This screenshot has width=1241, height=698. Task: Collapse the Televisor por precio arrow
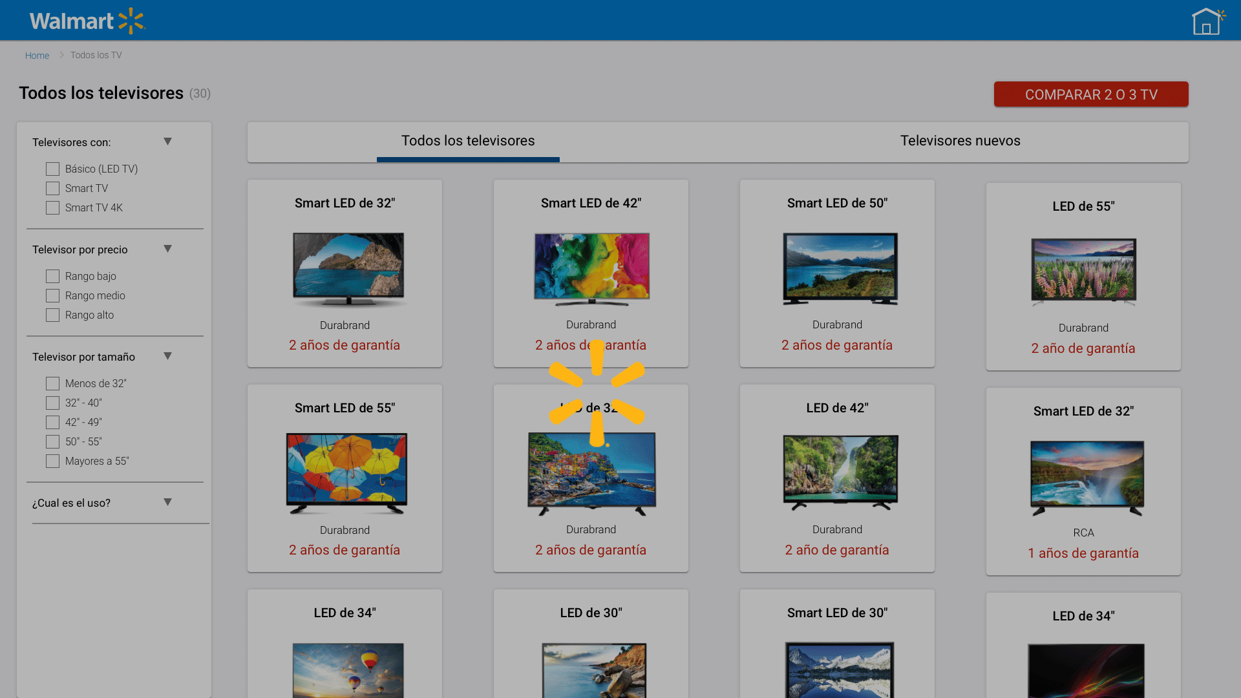pyautogui.click(x=167, y=249)
